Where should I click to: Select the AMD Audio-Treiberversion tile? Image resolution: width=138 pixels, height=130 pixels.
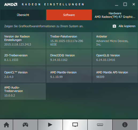coord(23,91)
